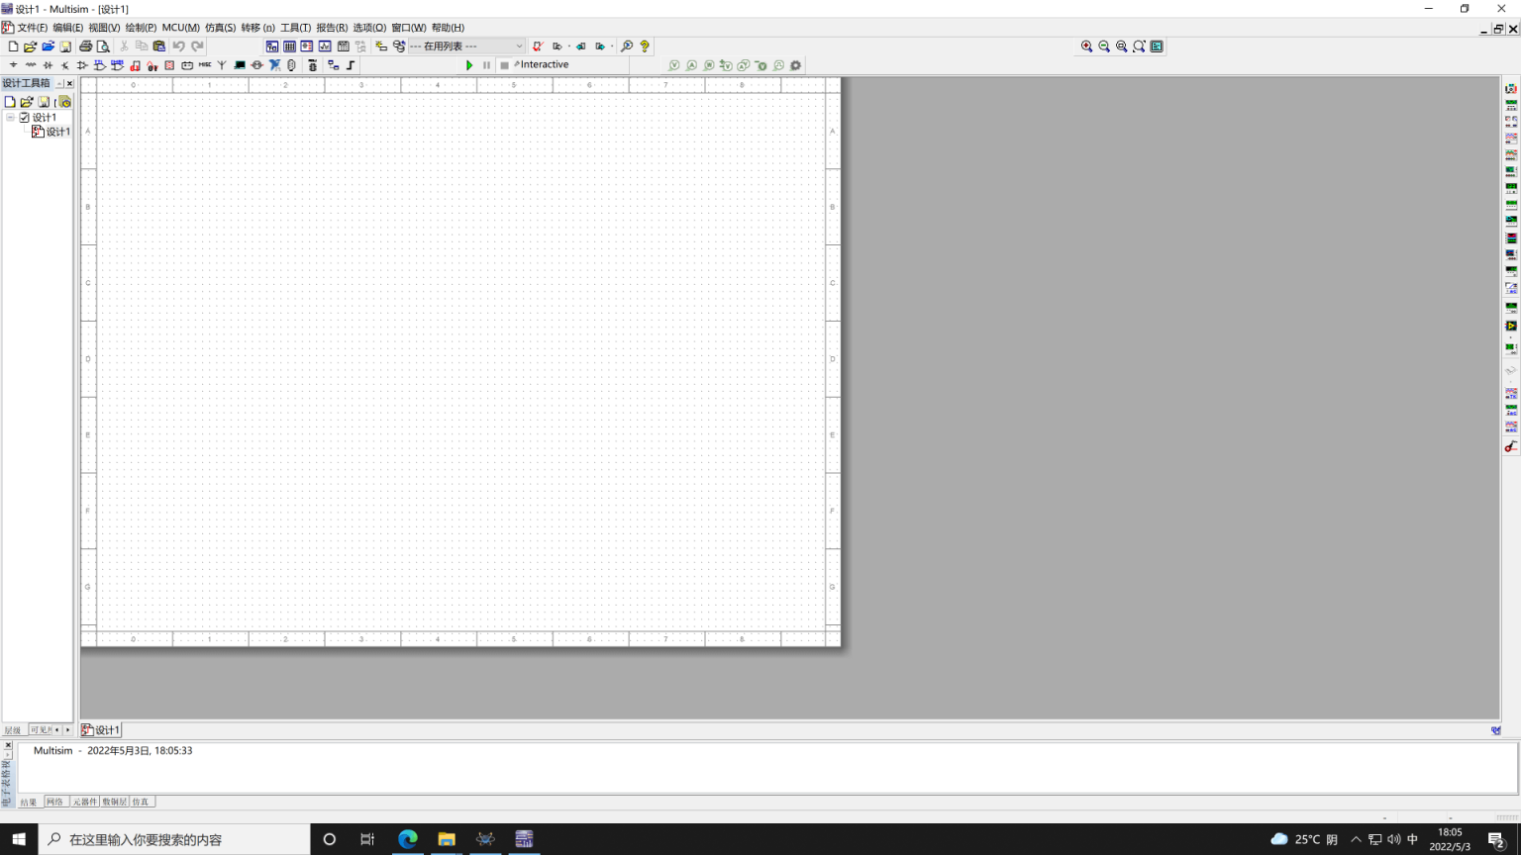Image resolution: width=1521 pixels, height=855 pixels.
Task: Close the 设计工具箱 panel
Action: click(x=69, y=83)
